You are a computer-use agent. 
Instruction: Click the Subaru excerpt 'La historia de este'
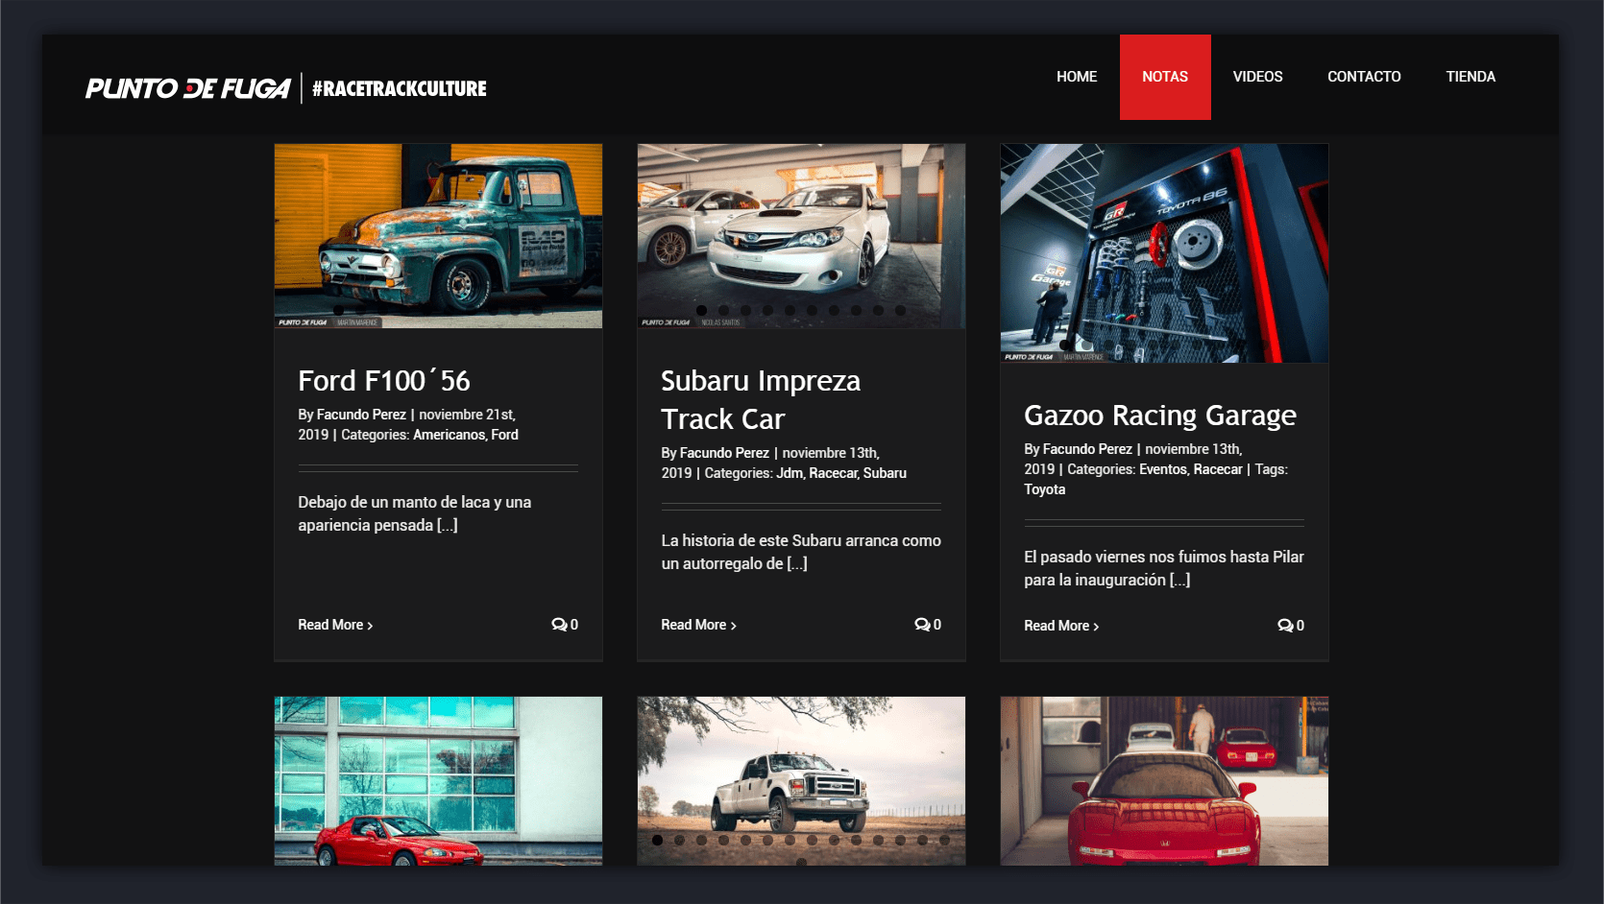pos(801,552)
